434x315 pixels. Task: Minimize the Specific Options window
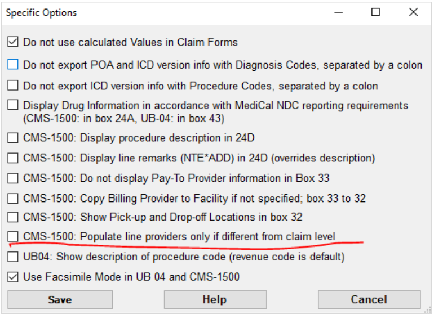click(x=339, y=12)
